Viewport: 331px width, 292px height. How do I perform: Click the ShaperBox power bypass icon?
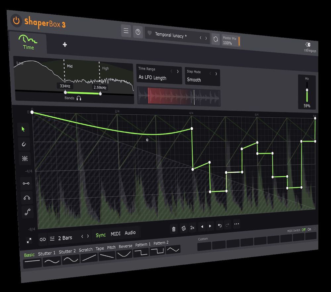click(16, 21)
